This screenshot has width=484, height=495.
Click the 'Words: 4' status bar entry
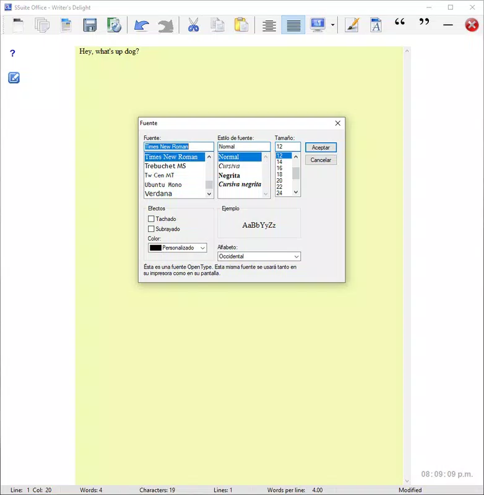(91, 490)
